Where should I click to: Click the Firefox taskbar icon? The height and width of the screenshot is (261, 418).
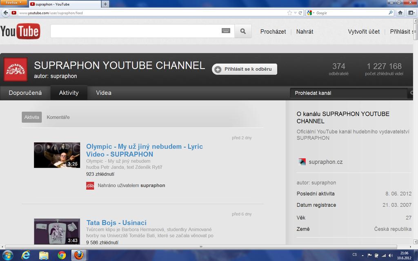point(79,255)
